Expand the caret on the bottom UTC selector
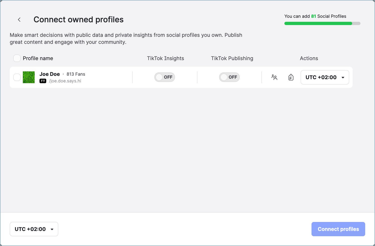The width and height of the screenshot is (375, 246). click(52, 229)
